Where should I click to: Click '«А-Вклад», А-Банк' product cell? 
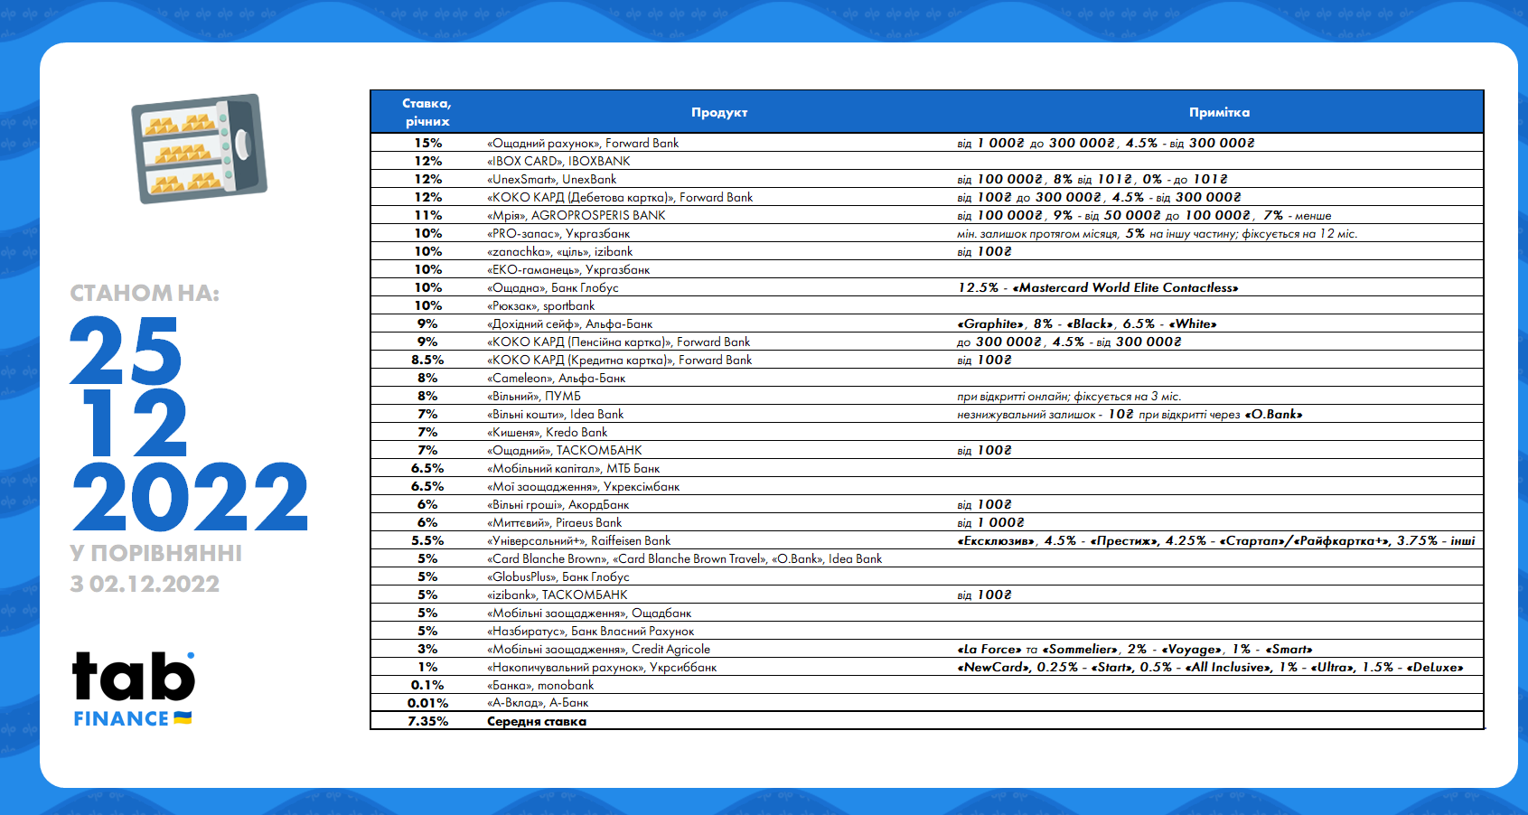(x=538, y=702)
